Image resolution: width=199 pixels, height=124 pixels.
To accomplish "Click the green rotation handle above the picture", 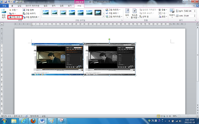I will 109,39.
